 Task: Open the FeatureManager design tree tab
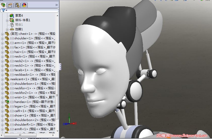click(3, 5)
